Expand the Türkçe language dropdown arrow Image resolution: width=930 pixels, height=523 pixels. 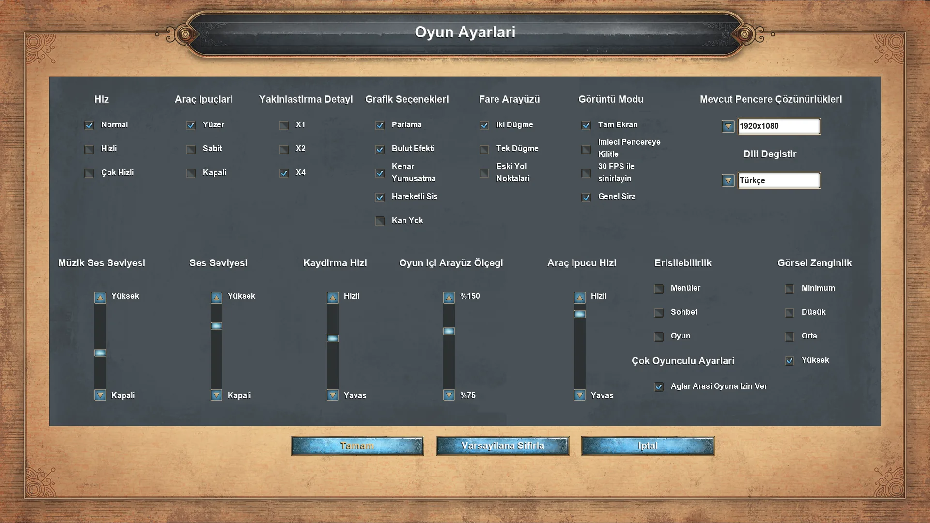728,181
